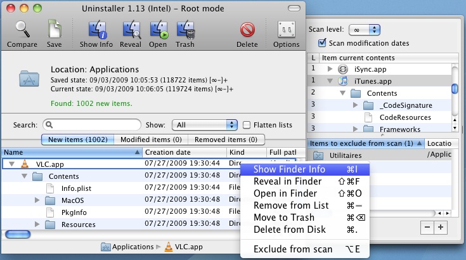Click the toolbar toggle pill in the title bar

click(x=294, y=8)
